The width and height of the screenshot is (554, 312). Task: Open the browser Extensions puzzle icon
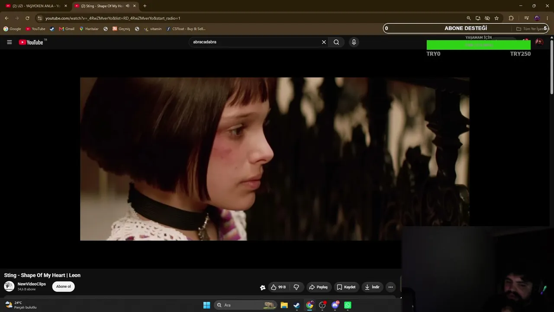tap(511, 18)
